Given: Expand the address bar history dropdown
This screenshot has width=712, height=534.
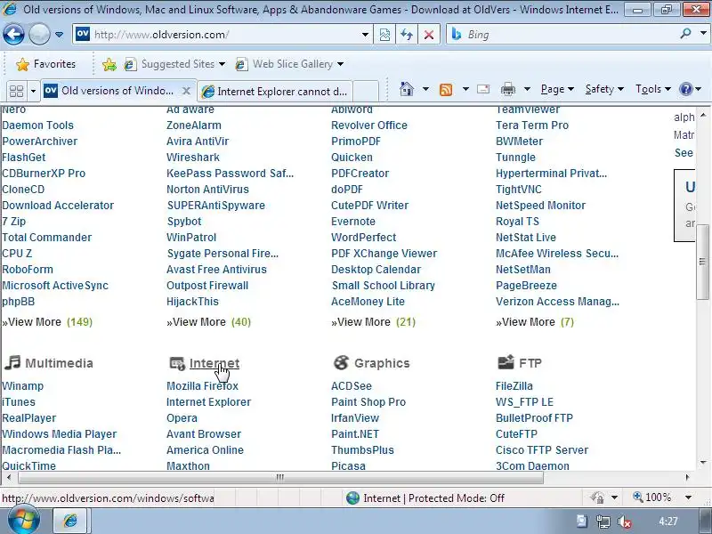Looking at the screenshot, I should 365,35.
